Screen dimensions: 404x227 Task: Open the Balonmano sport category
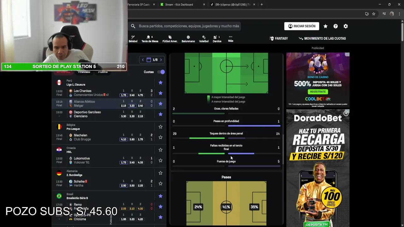point(188,39)
